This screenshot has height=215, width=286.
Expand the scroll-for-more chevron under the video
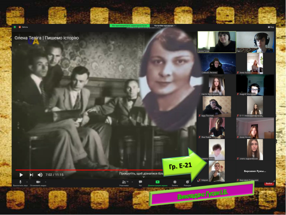click(x=144, y=177)
